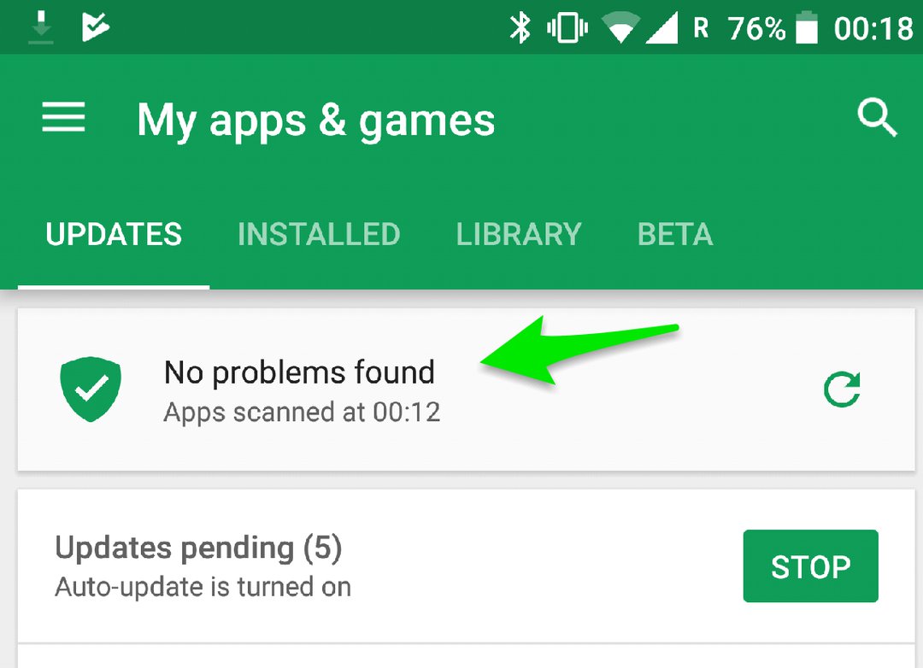This screenshot has width=923, height=668.
Task: Tap the Auto-update is turned on text
Action: (x=203, y=588)
